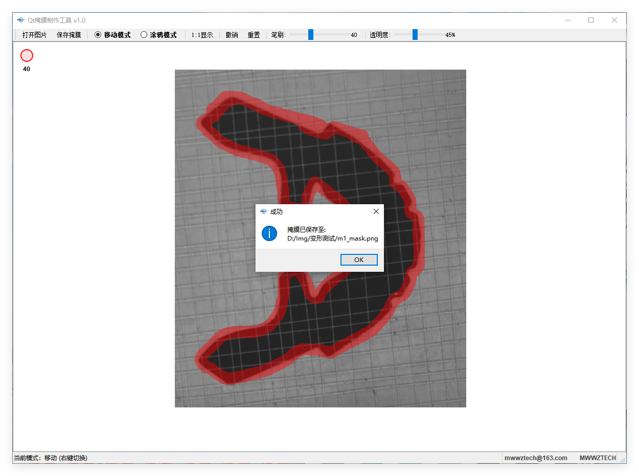Image resolution: width=639 pixels, height=476 pixels.
Task: Show the image at 1:1显示 scale
Action: [202, 35]
